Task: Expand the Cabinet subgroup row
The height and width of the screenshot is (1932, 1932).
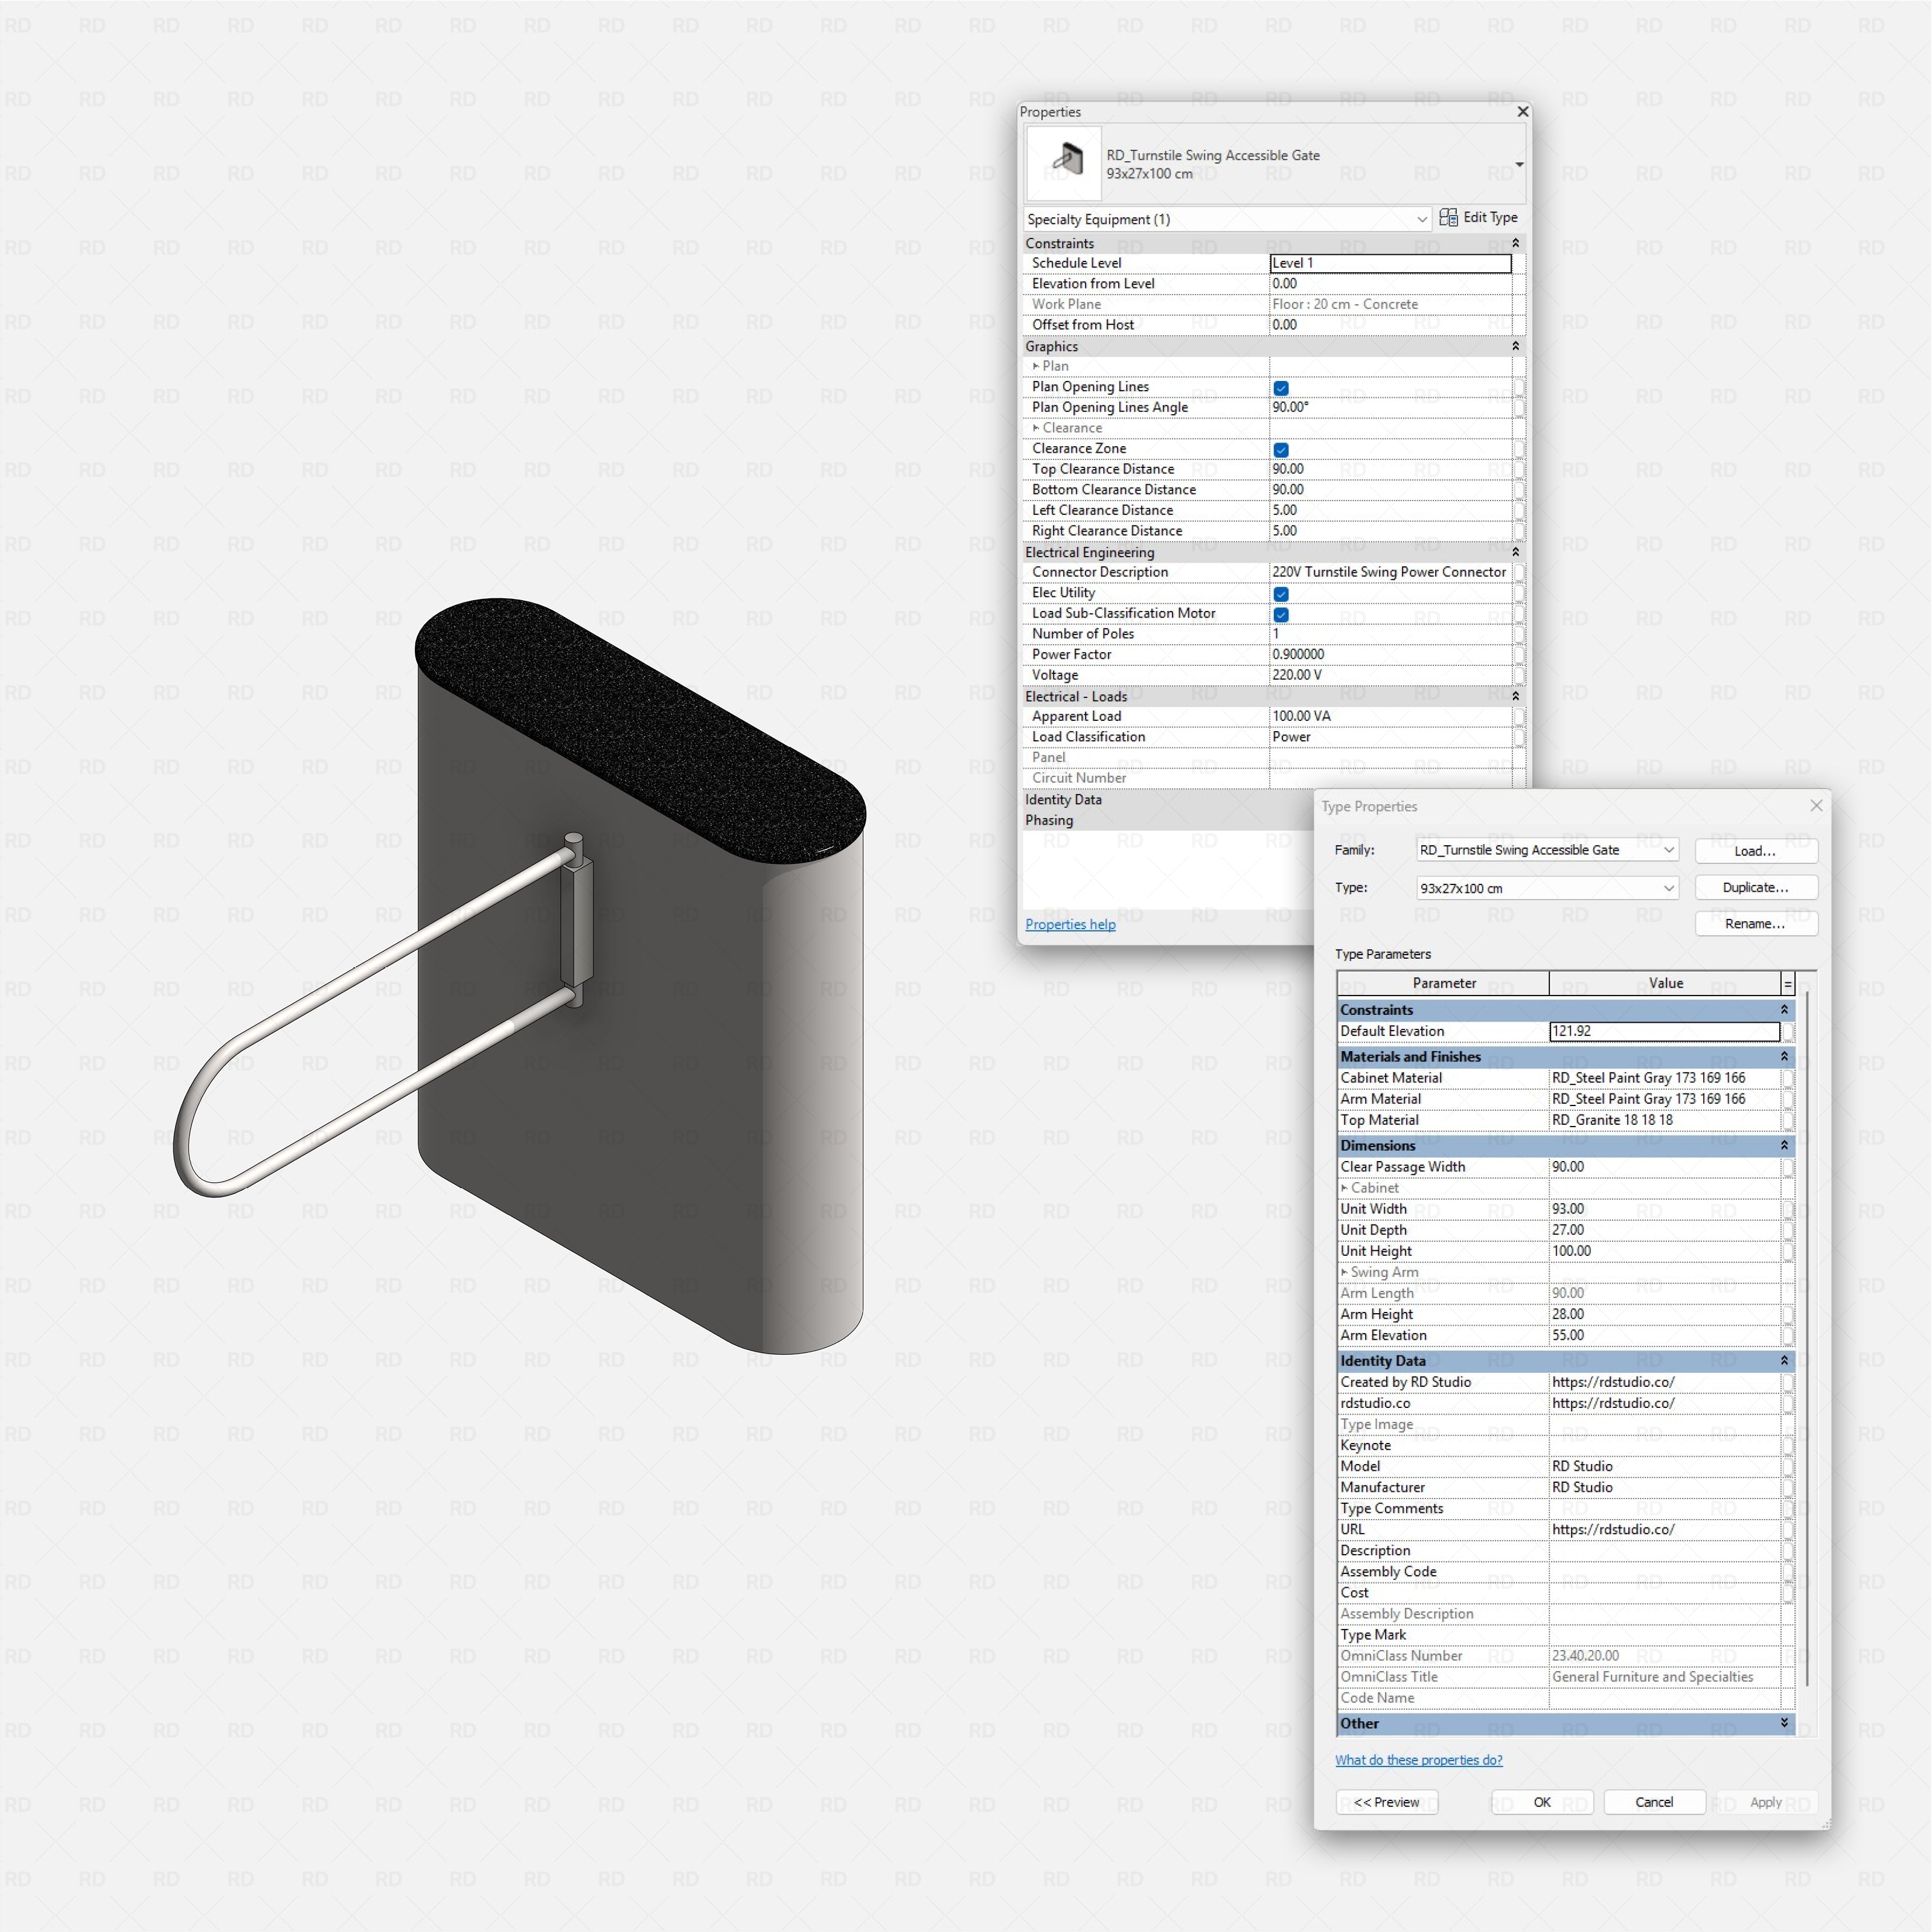Action: click(1344, 1188)
